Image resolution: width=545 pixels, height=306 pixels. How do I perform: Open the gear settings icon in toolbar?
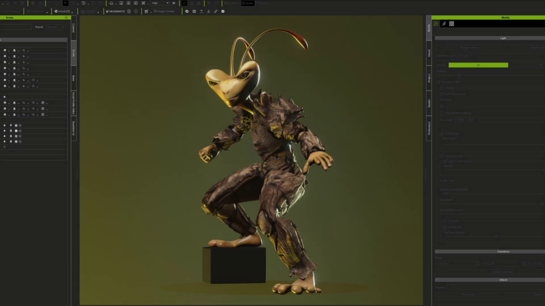tap(223, 11)
